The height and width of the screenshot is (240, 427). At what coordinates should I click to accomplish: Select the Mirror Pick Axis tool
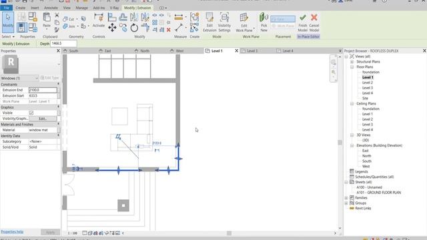pyautogui.click(x=134, y=17)
